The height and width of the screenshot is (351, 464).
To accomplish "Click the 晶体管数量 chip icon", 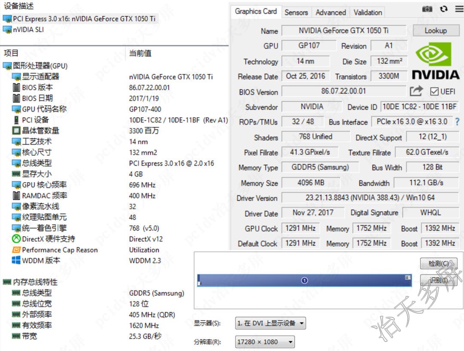I will coord(16,131).
